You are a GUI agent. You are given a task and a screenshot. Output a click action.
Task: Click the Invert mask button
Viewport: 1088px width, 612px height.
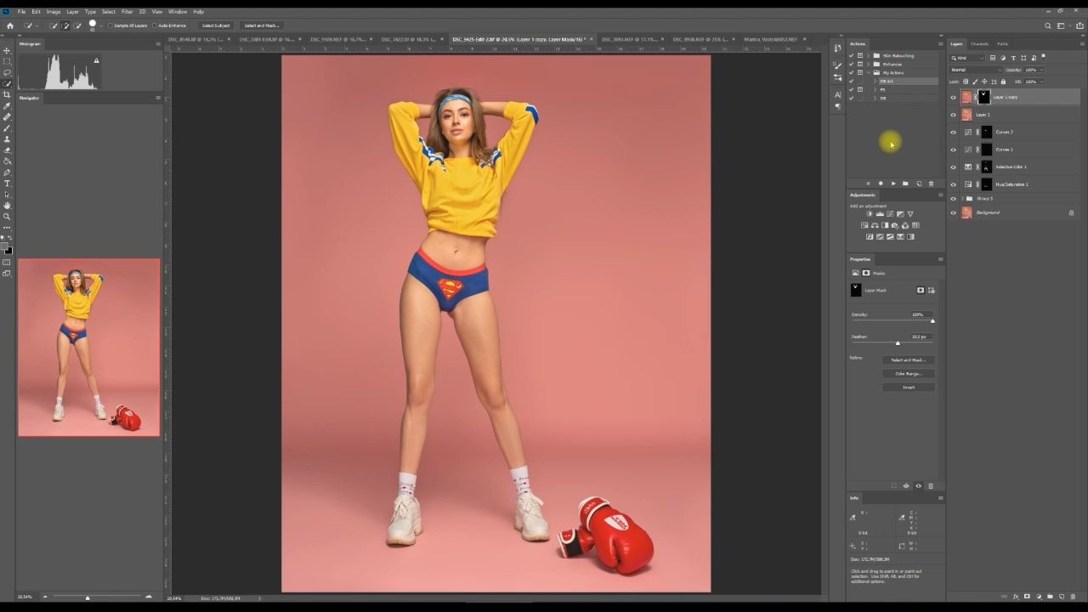pyautogui.click(x=908, y=388)
